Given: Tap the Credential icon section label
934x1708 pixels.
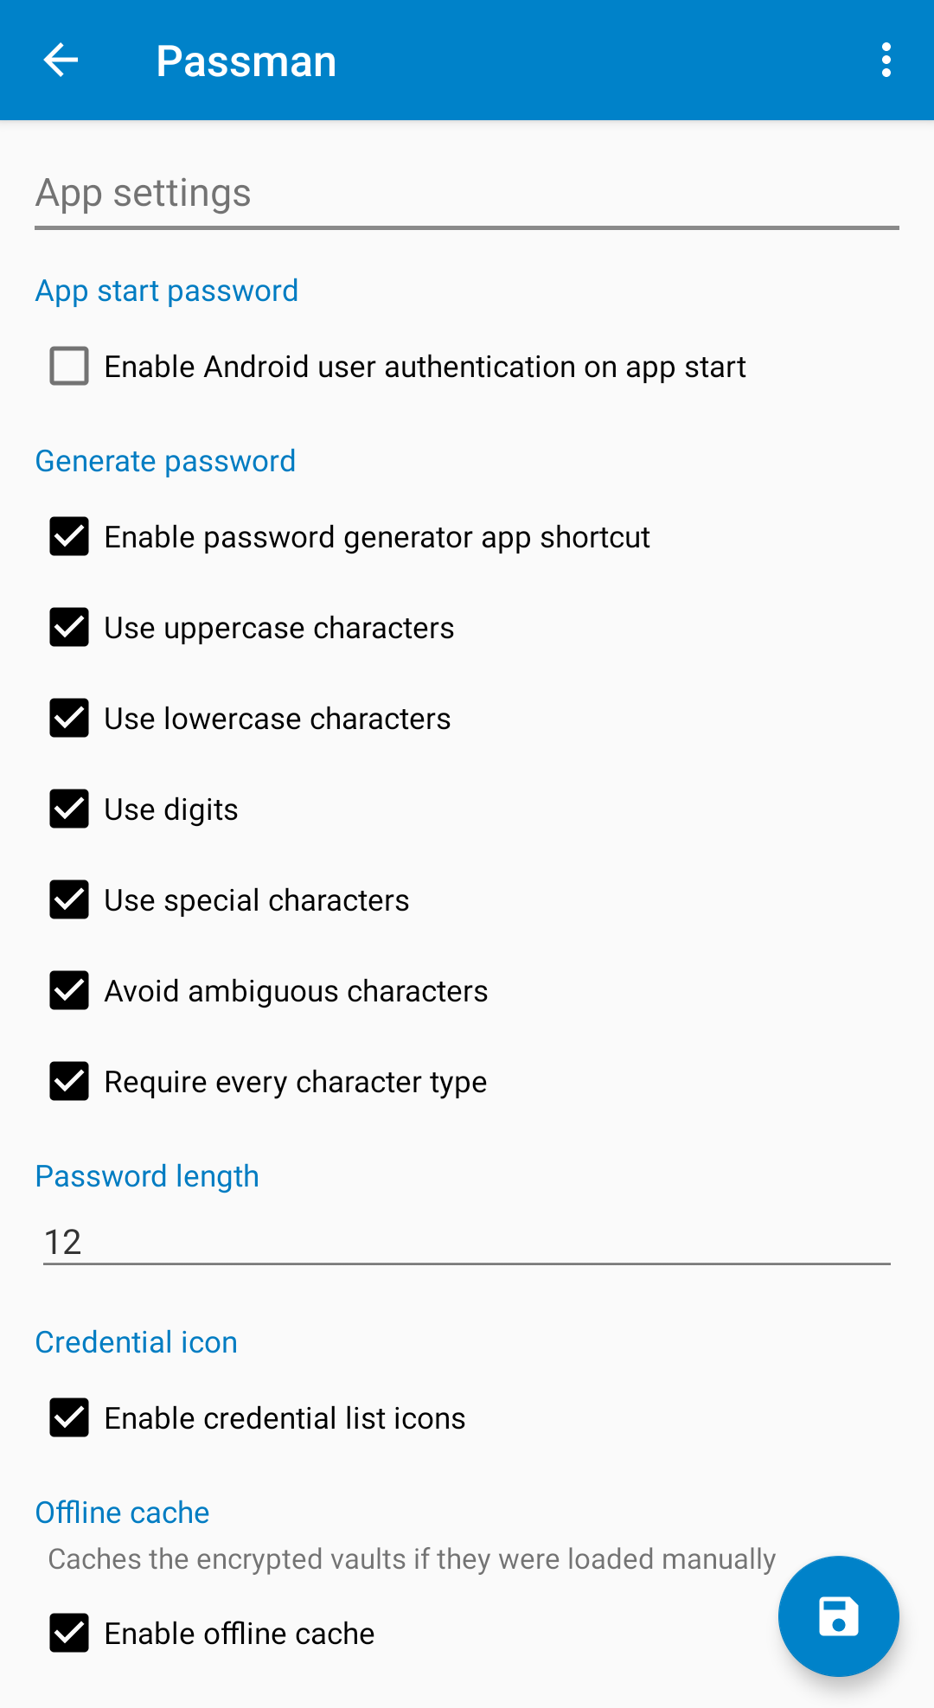Looking at the screenshot, I should (x=137, y=1342).
